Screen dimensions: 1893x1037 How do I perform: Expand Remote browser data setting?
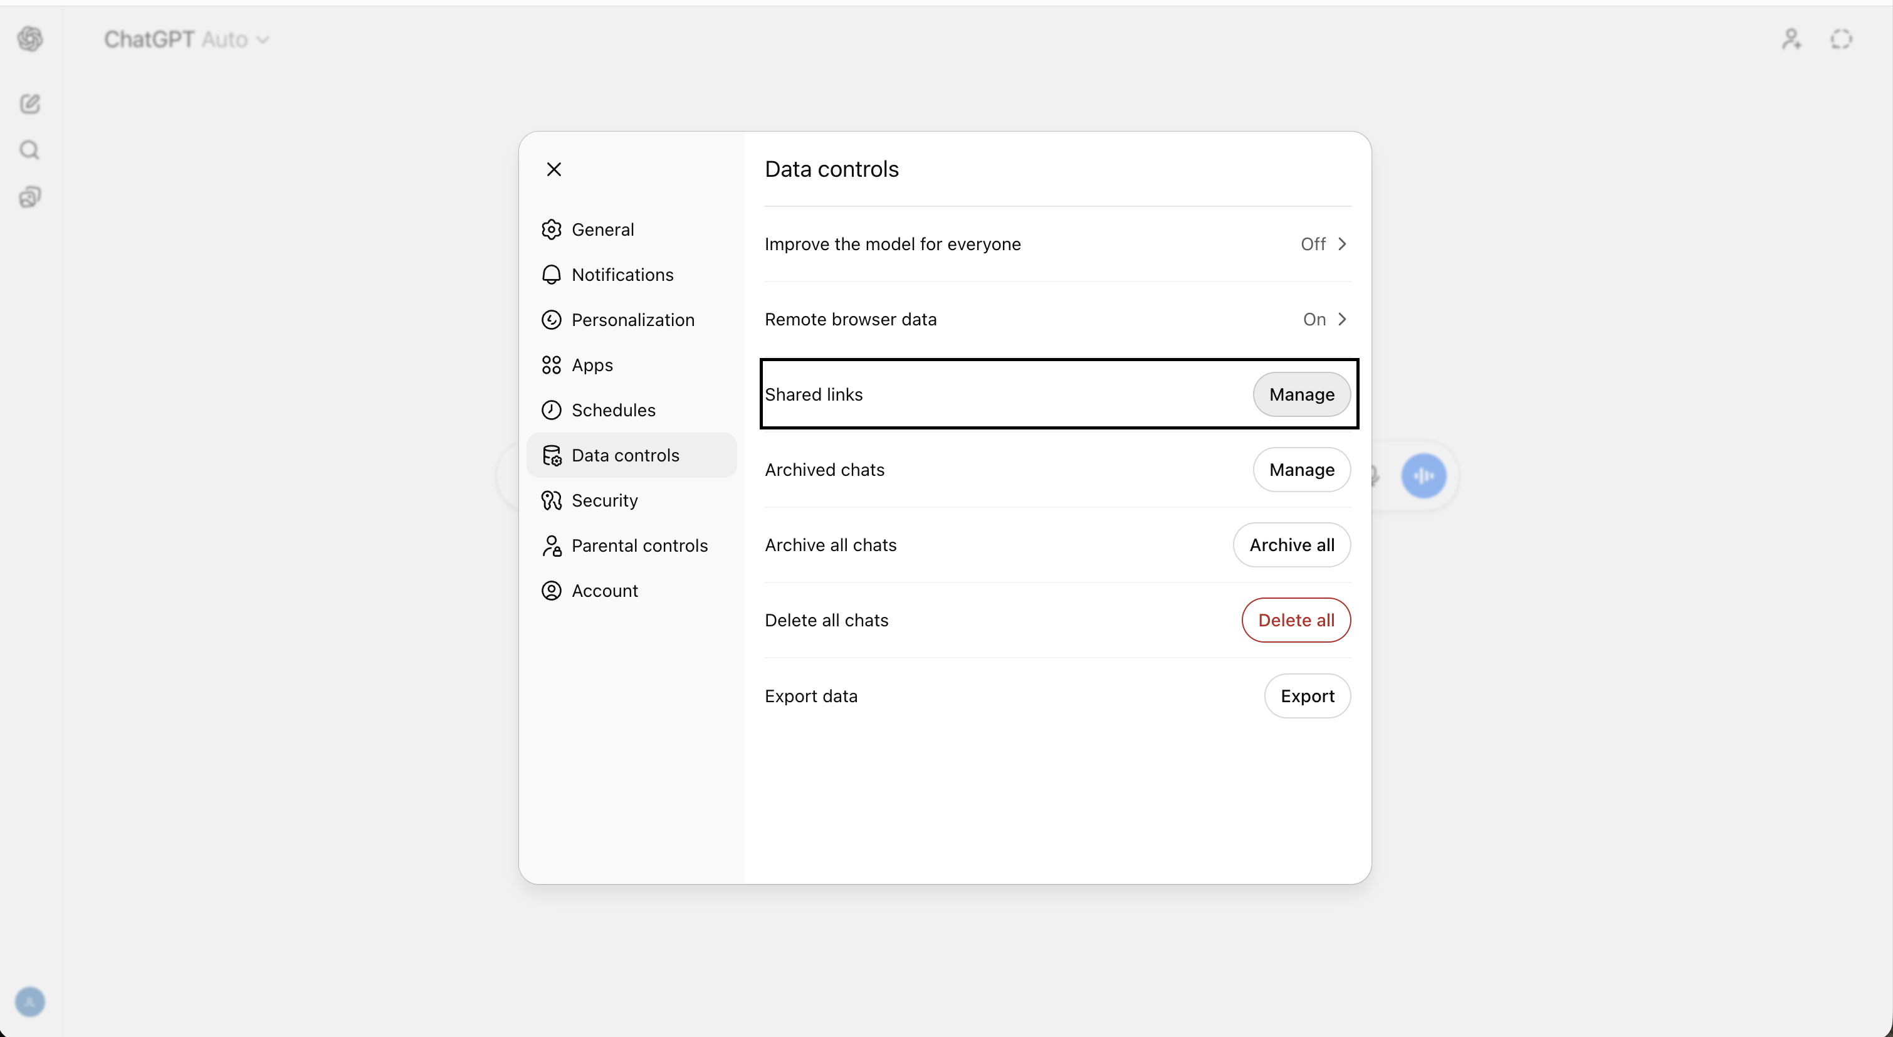pyautogui.click(x=1057, y=320)
